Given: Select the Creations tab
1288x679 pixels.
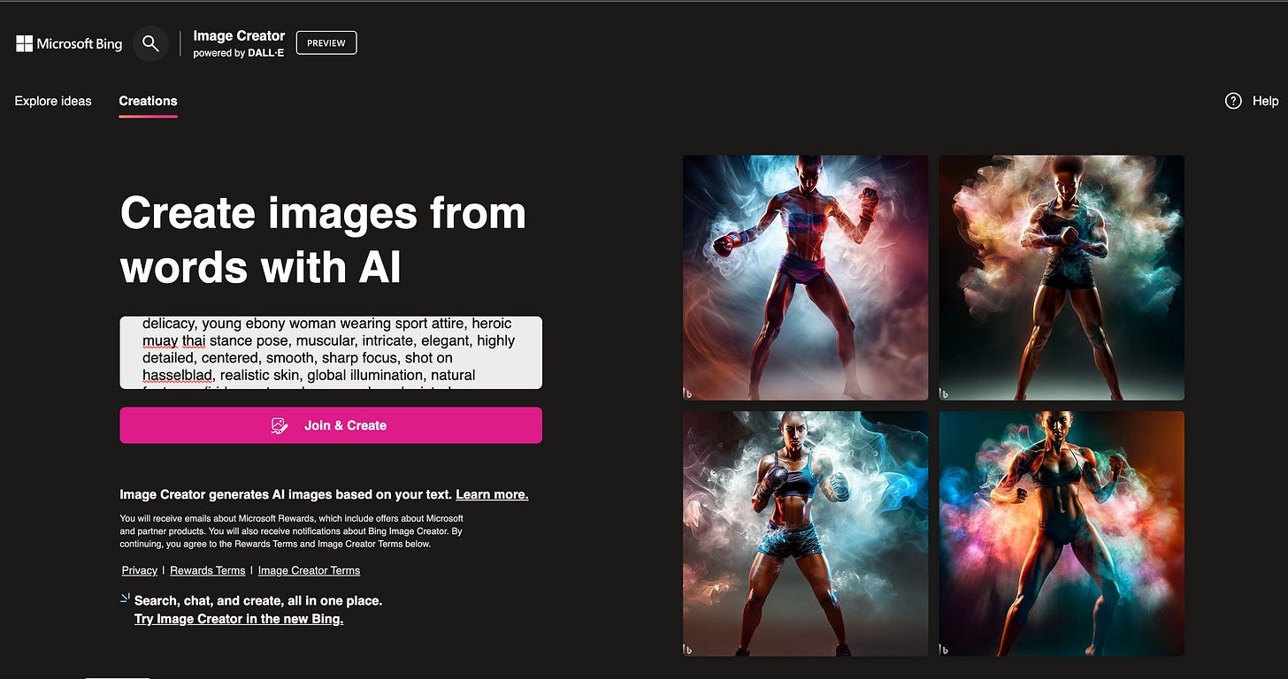Looking at the screenshot, I should point(148,101).
